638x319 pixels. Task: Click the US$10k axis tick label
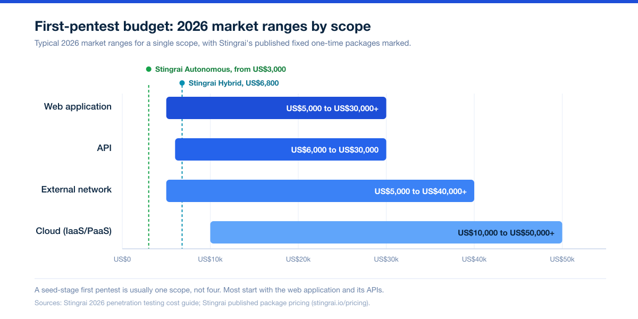(x=210, y=259)
